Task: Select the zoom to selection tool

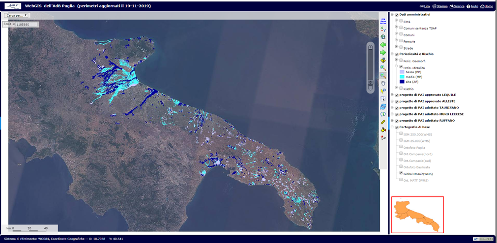Action: (x=383, y=60)
